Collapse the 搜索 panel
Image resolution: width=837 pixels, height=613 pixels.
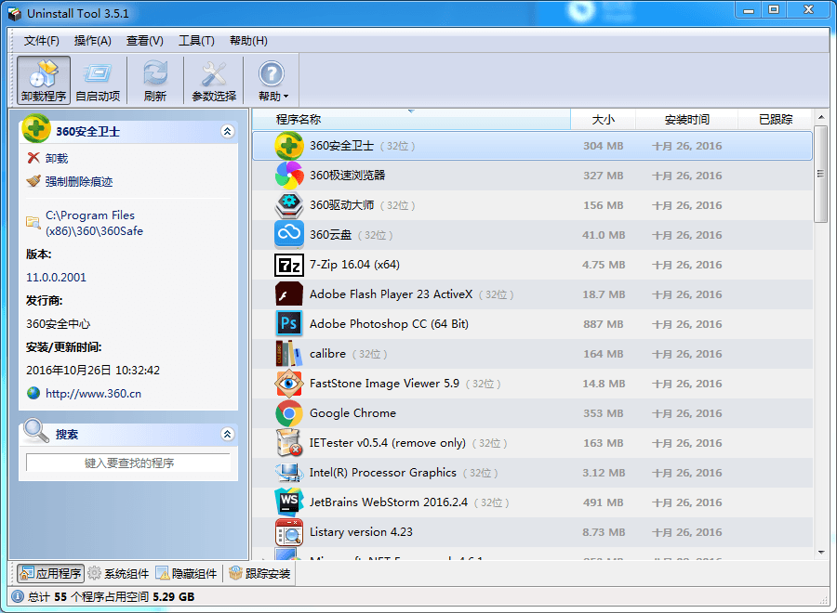coord(228,433)
